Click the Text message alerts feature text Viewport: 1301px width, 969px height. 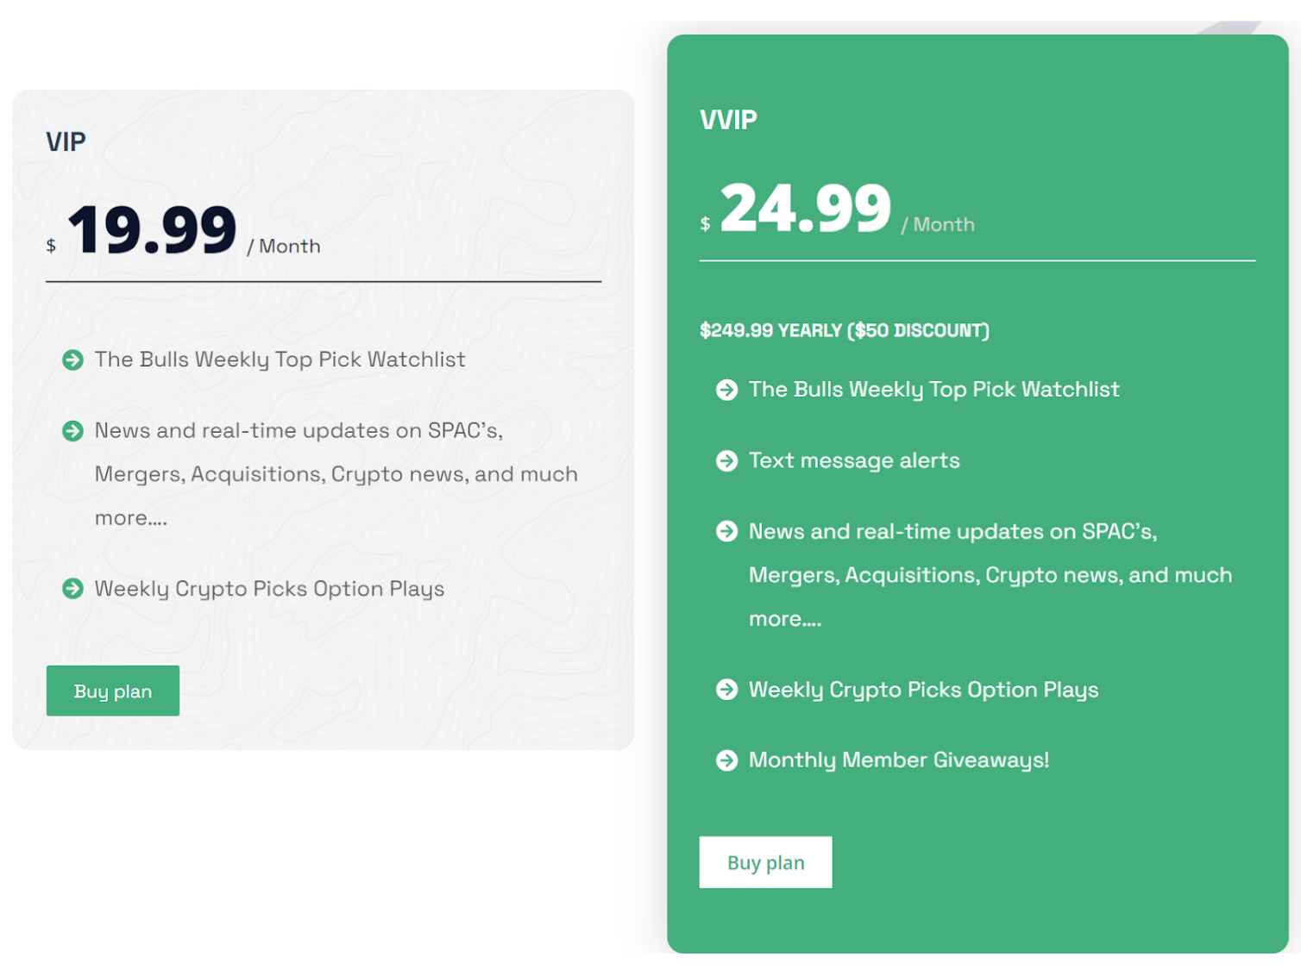pos(854,460)
